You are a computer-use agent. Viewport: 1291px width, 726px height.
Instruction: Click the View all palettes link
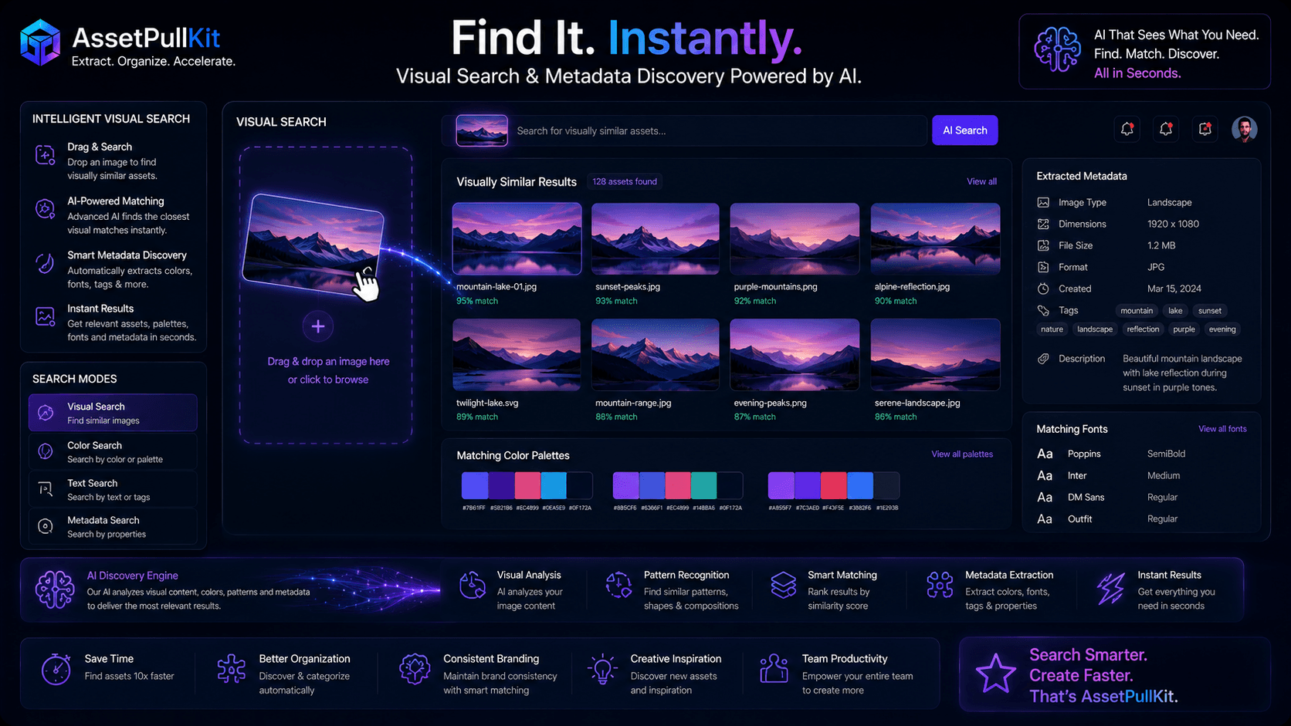pos(962,454)
